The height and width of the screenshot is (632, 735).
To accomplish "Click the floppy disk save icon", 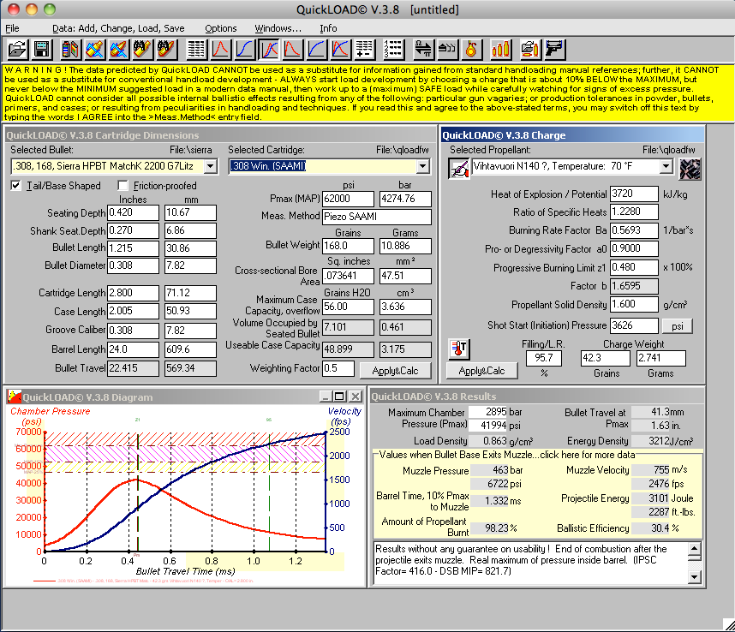I will coord(42,49).
